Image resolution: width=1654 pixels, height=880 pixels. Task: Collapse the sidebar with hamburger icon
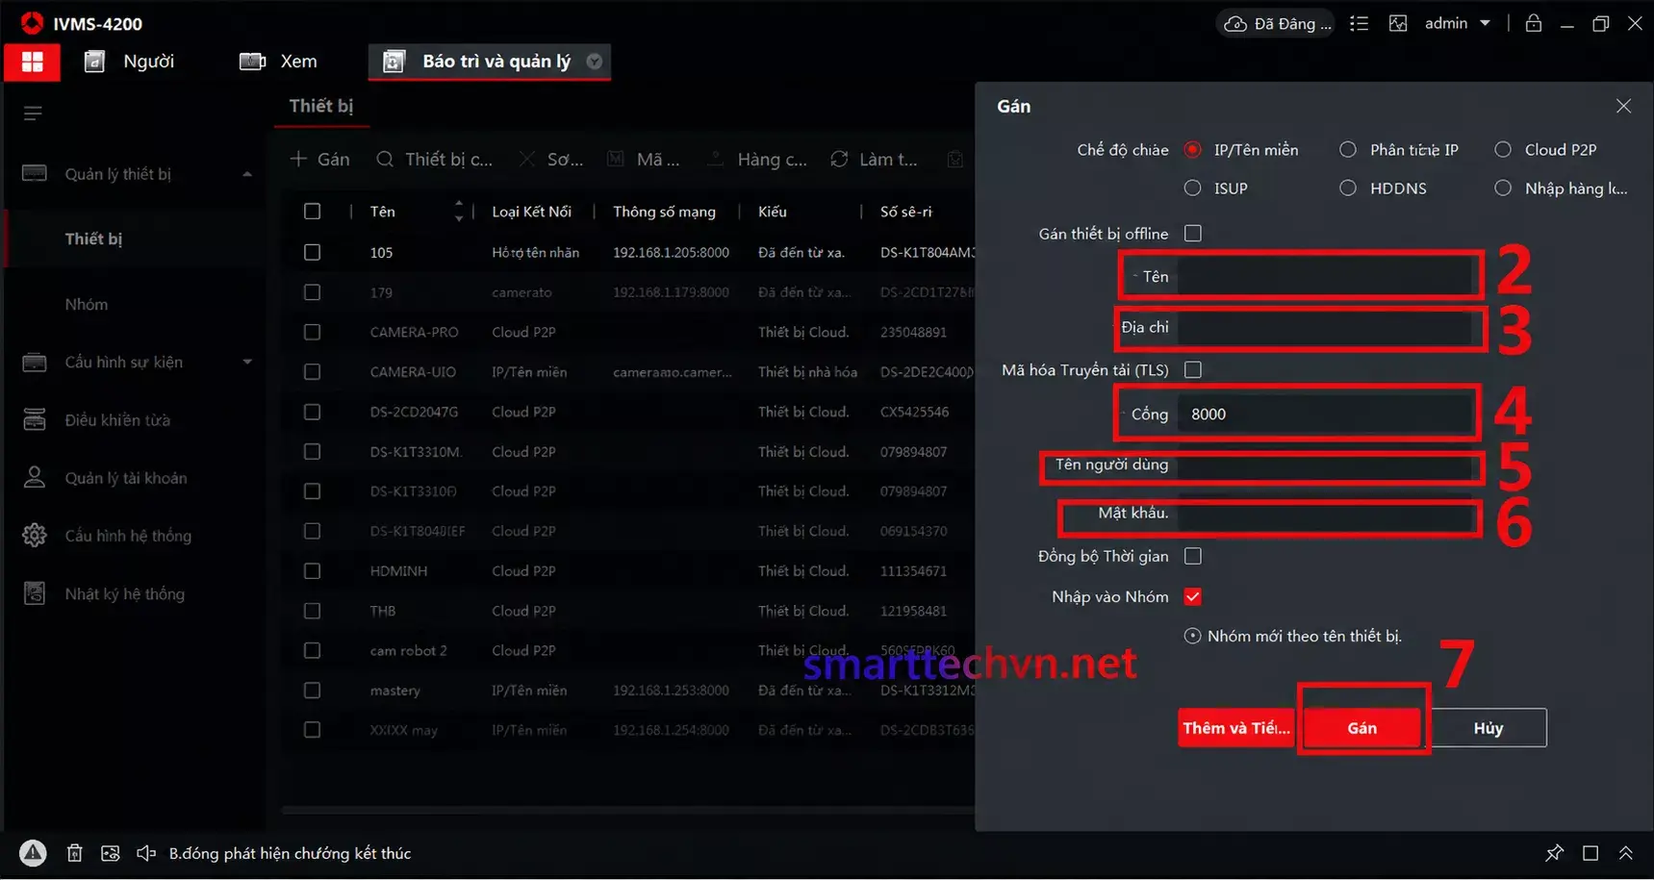click(33, 113)
